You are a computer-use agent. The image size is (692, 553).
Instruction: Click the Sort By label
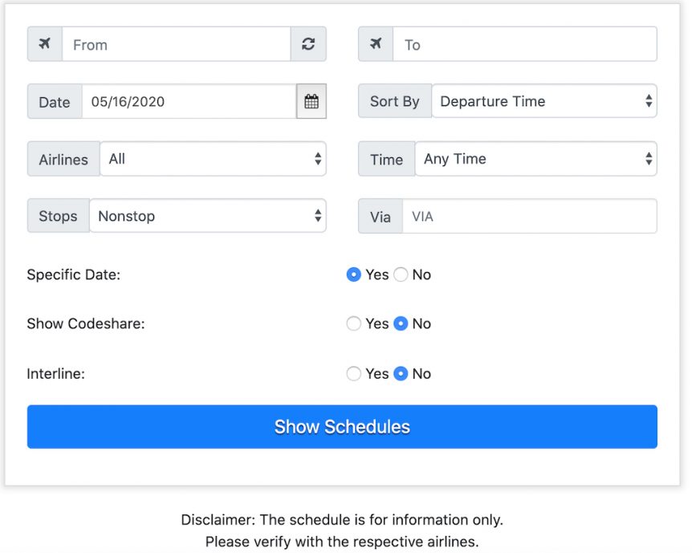(x=395, y=101)
